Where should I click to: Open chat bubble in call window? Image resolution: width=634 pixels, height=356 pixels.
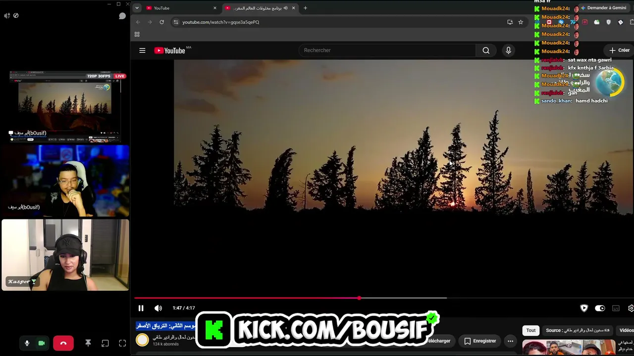click(122, 16)
